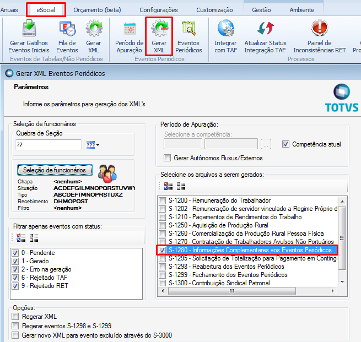Screen dimensions: 361x342
Task: Click Integrar com TAF
Action: [225, 36]
